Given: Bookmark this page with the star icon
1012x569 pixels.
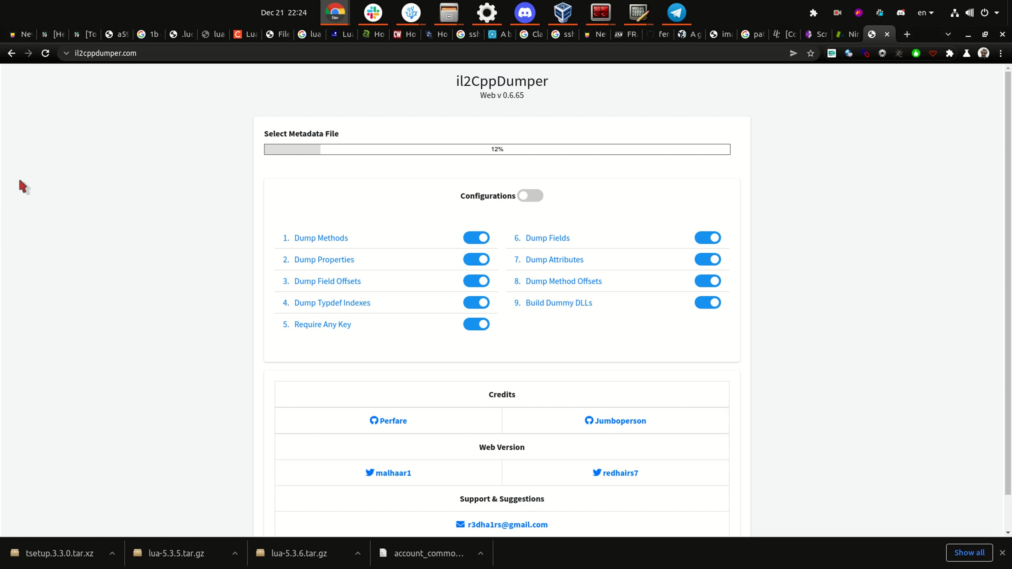Looking at the screenshot, I should (810, 53).
